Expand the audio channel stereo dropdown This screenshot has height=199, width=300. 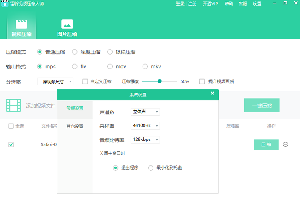click(145, 112)
